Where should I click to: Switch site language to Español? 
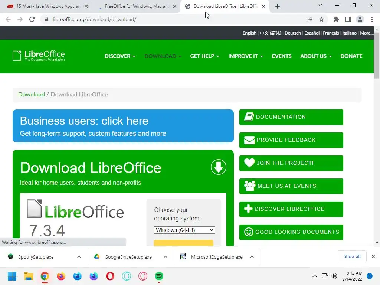tap(312, 33)
